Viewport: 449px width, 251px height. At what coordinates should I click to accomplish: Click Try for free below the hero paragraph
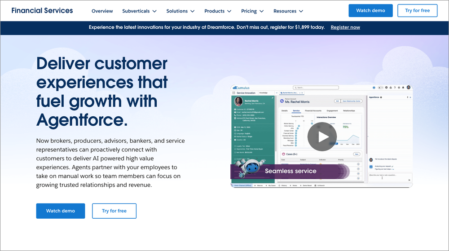pos(114,211)
